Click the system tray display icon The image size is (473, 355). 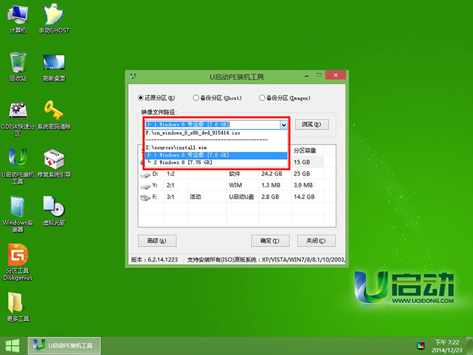point(420,346)
